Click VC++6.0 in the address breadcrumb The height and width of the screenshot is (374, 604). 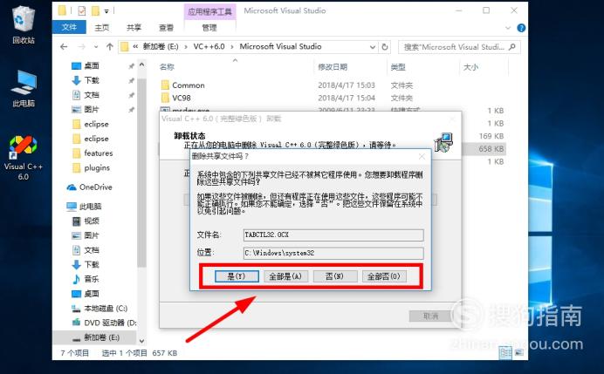(x=209, y=46)
